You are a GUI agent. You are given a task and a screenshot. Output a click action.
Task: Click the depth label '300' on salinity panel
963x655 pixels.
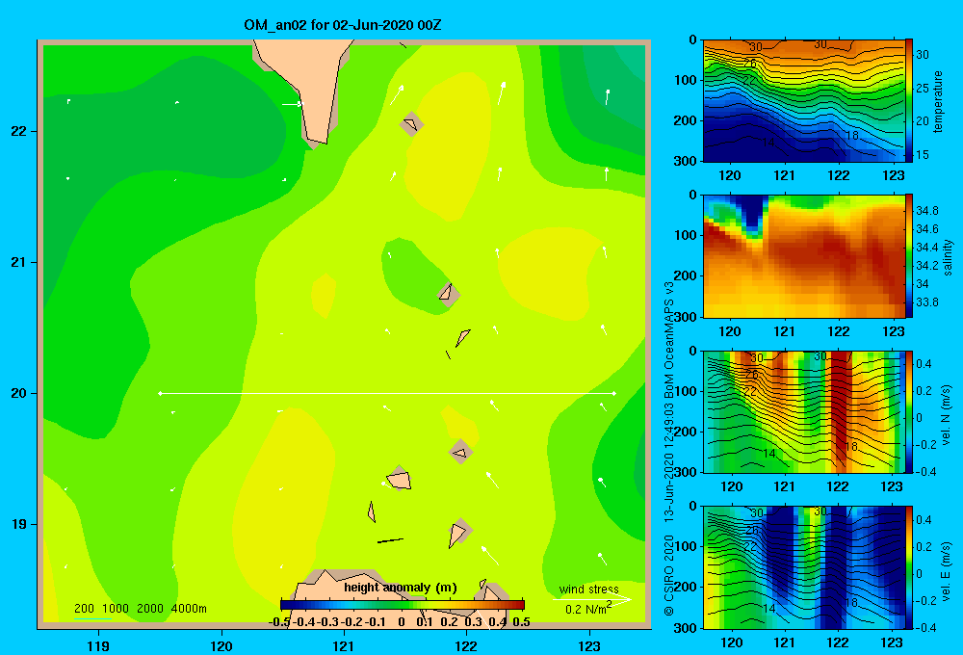686,317
